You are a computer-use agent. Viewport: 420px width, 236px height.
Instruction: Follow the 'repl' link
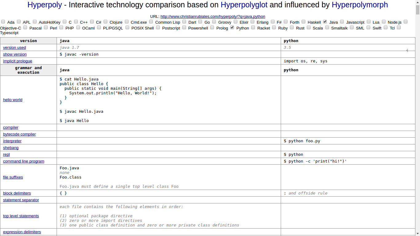tap(6, 155)
